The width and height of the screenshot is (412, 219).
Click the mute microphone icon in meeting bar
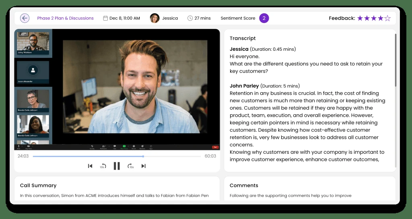coord(19,147)
